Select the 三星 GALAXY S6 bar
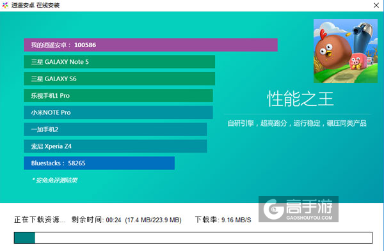Viewport: 384px width, 251px height. coord(119,79)
